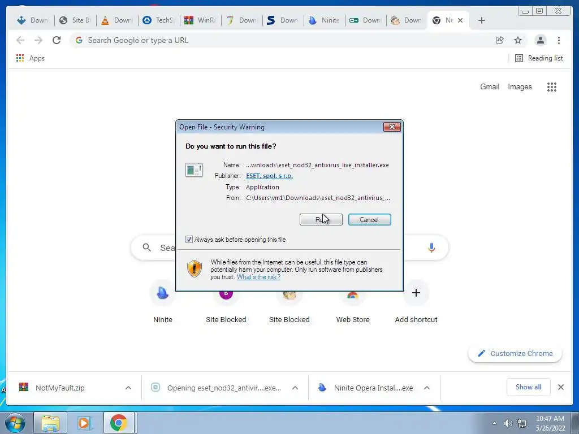Viewport: 579px width, 434px height.
Task: Switch to the WinRAR tab
Action: tap(201, 20)
